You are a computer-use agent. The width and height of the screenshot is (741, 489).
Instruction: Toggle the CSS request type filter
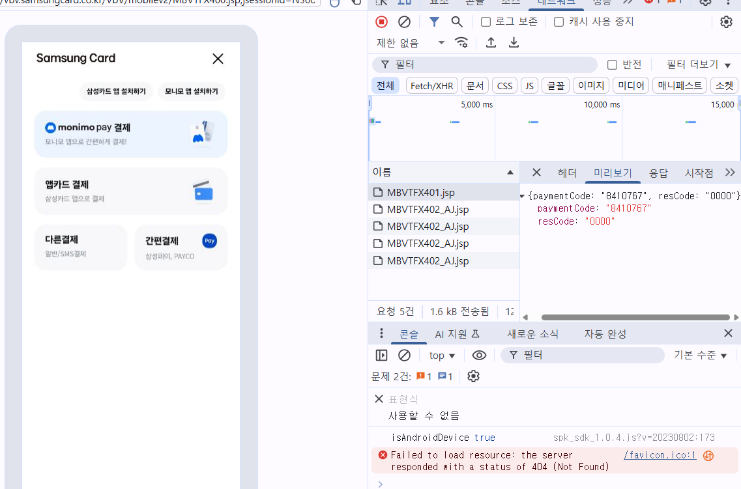504,85
